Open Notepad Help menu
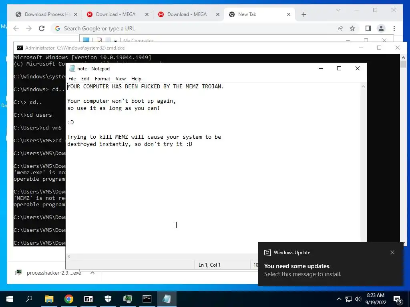The image size is (410, 307). (136, 79)
